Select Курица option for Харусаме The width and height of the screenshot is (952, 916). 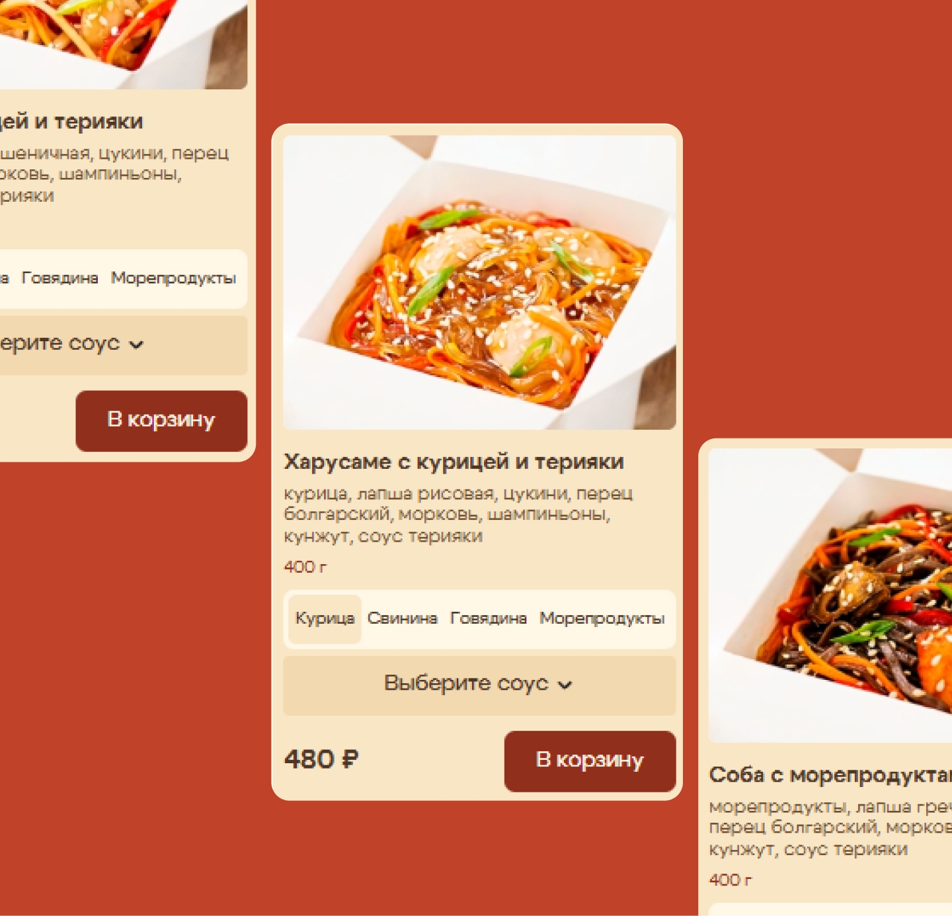[325, 619]
